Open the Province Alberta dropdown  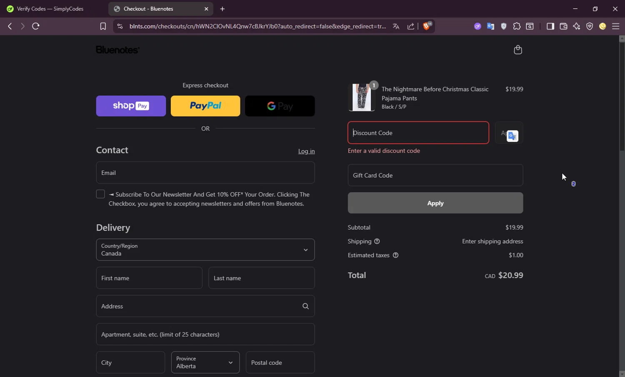click(205, 362)
